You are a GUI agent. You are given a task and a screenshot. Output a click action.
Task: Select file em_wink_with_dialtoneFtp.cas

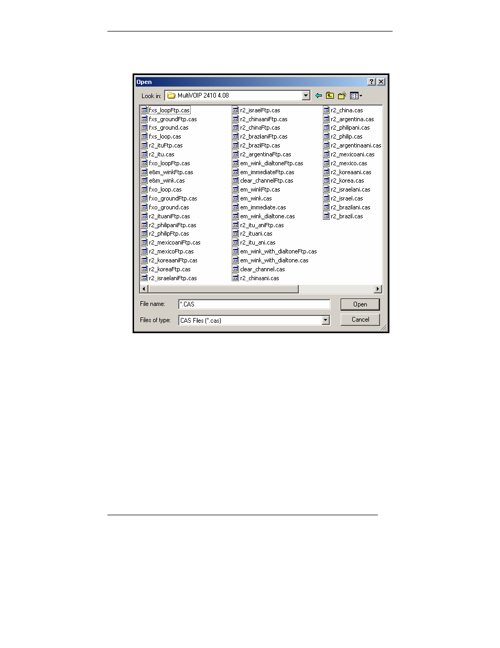[x=278, y=251]
